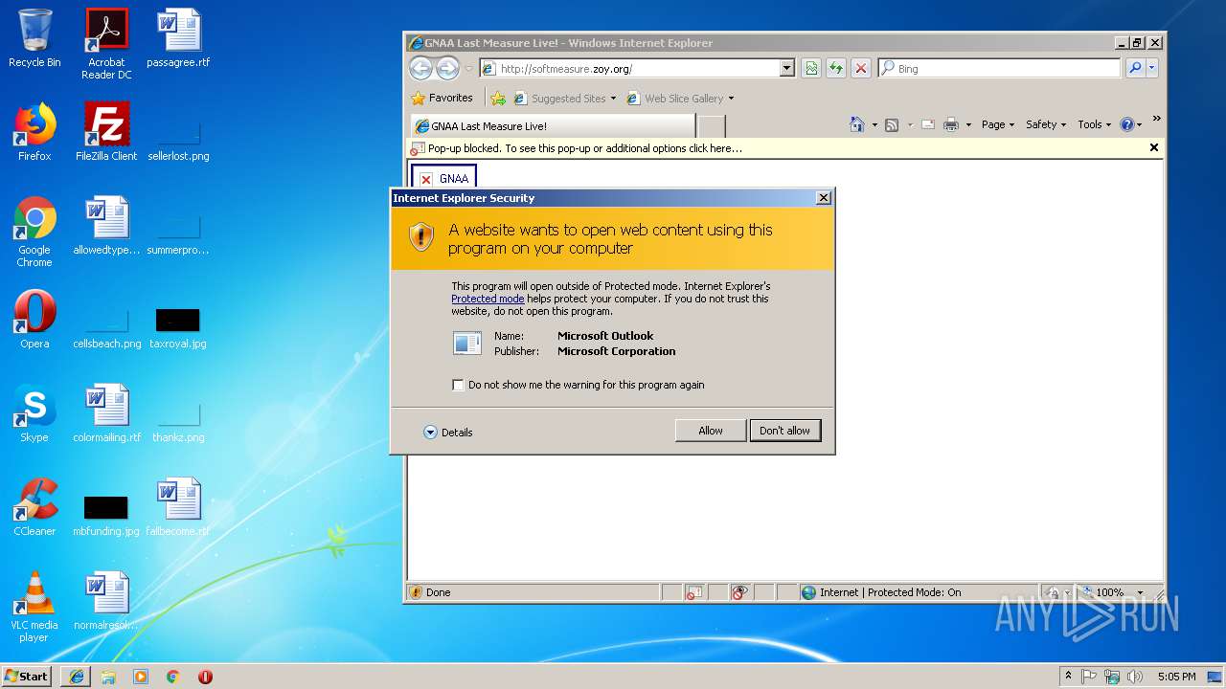The height and width of the screenshot is (689, 1226).
Task: Click the Read Mail icon
Action: coord(928,124)
